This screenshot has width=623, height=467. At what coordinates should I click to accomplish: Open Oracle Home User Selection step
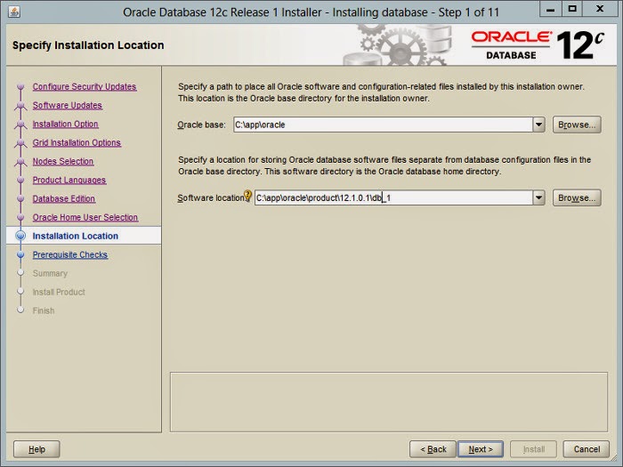pos(85,217)
